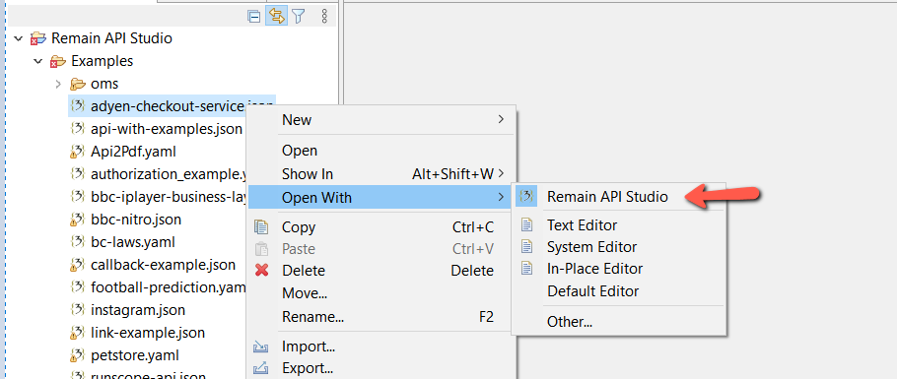897x379 pixels.
Task: Open the New submenu in context menu
Action: pyautogui.click(x=380, y=120)
